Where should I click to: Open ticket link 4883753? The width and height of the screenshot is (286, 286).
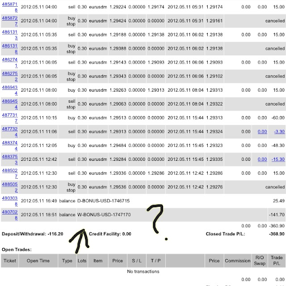pos(10,159)
